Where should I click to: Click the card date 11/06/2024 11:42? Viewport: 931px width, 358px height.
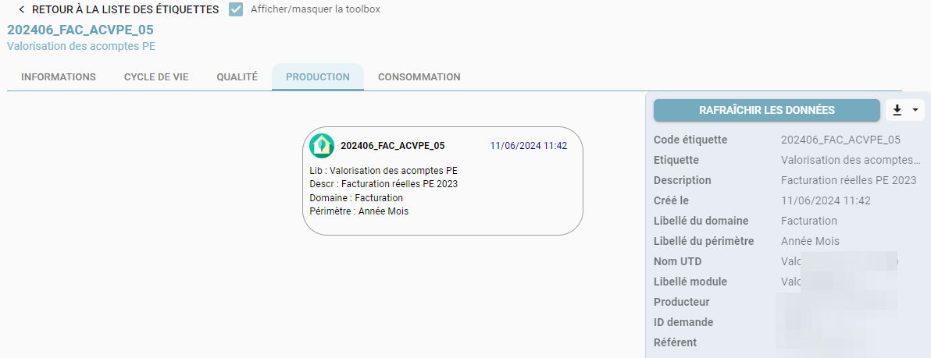[x=529, y=146]
